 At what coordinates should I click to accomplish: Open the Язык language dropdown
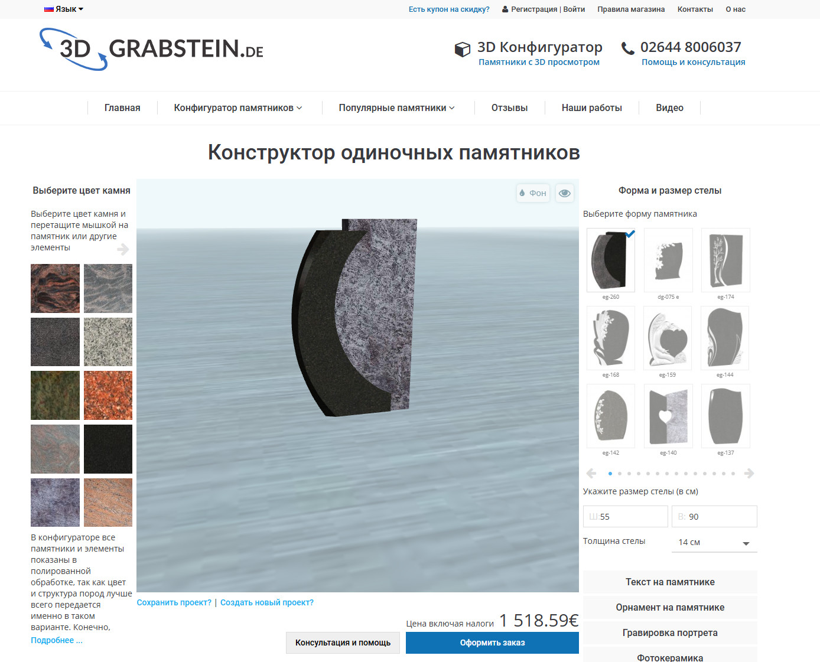[x=64, y=9]
